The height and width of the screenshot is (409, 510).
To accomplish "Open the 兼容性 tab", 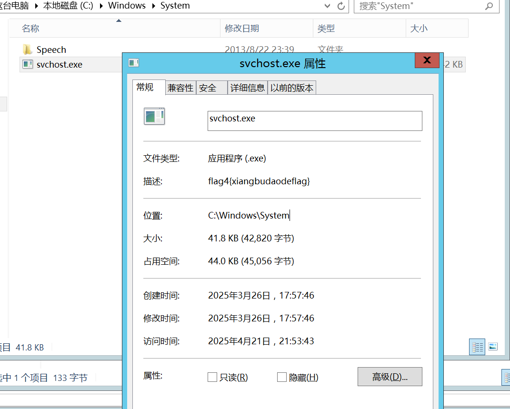I will 180,88.
